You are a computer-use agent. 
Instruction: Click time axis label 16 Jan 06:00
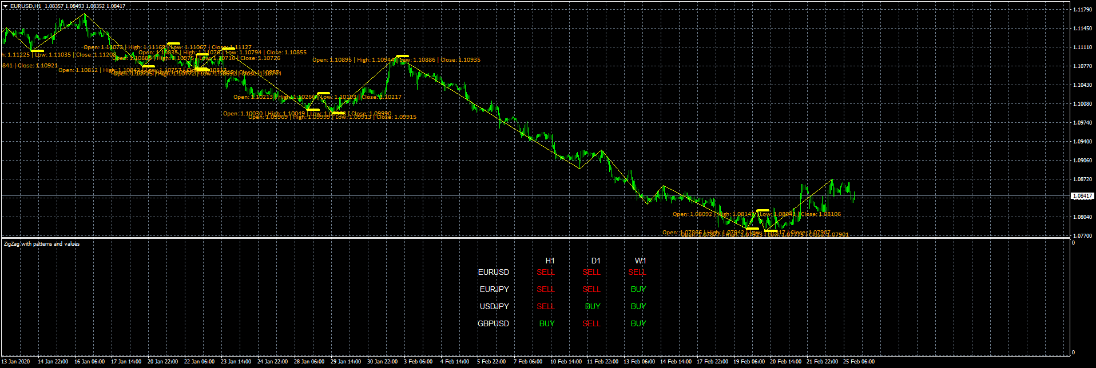pyautogui.click(x=89, y=361)
